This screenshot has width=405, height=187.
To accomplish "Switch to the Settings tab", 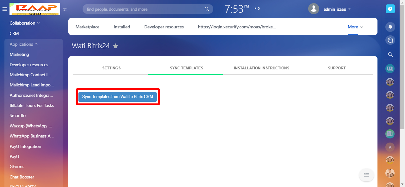I will click(111, 68).
